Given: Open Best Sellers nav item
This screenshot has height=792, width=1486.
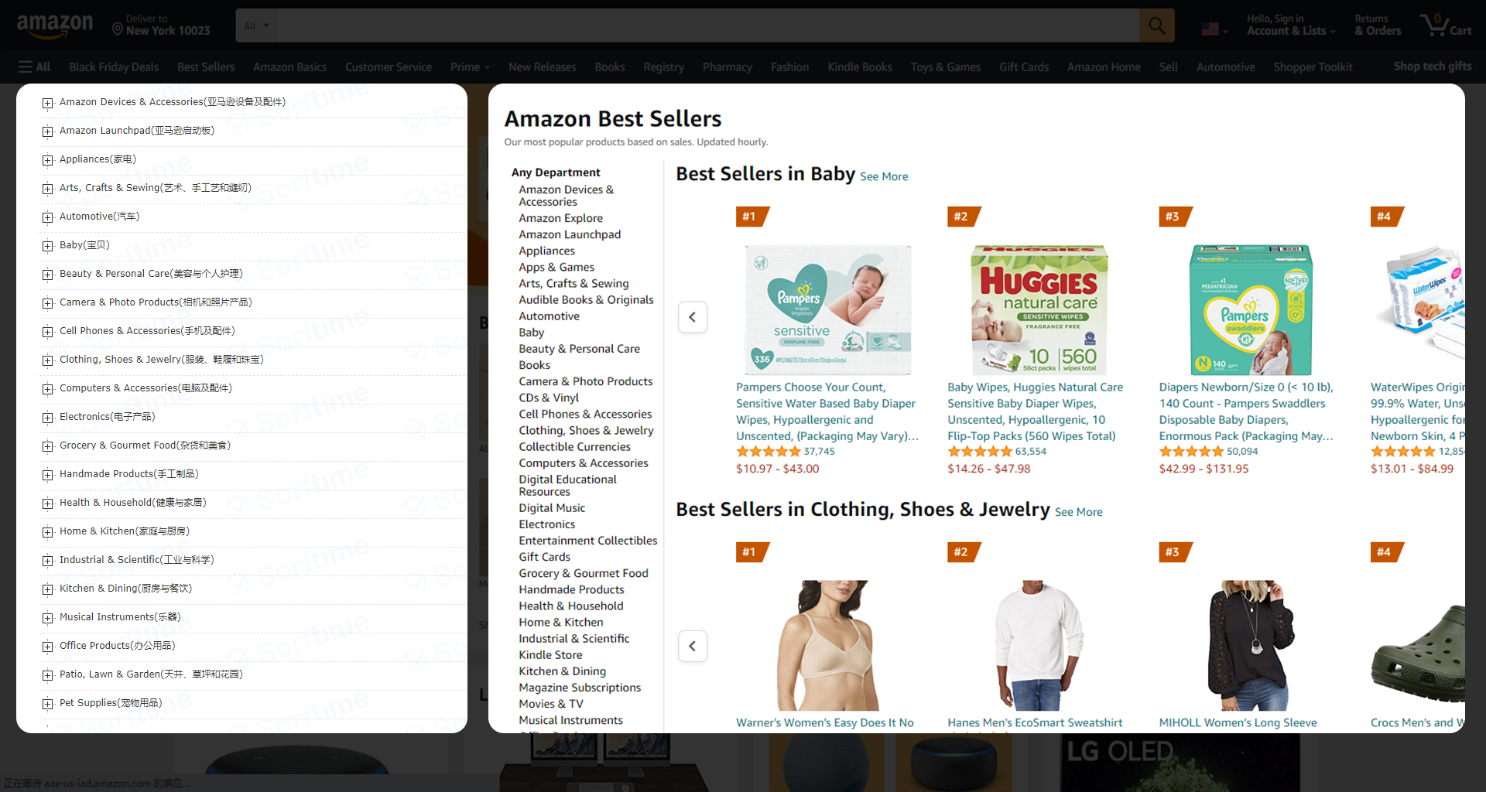Looking at the screenshot, I should (x=206, y=67).
